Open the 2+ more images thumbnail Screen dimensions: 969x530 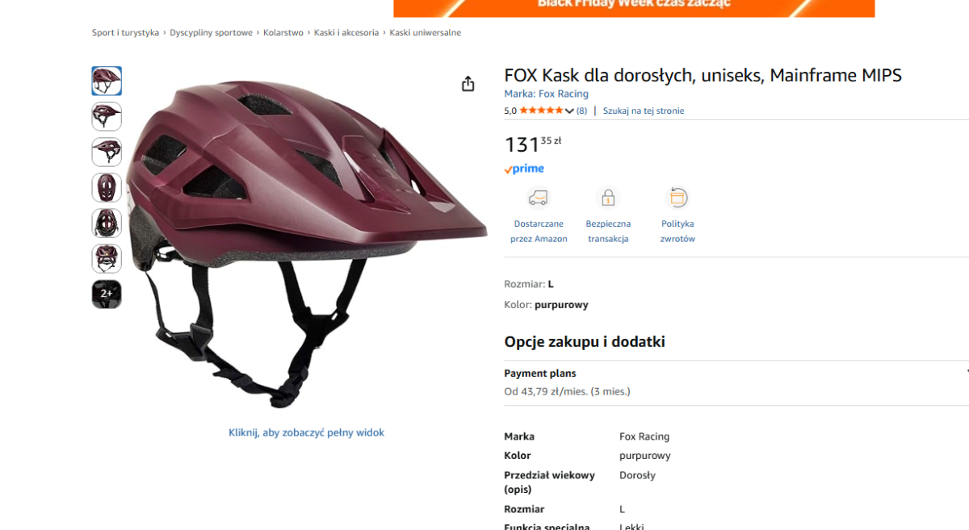tap(107, 294)
